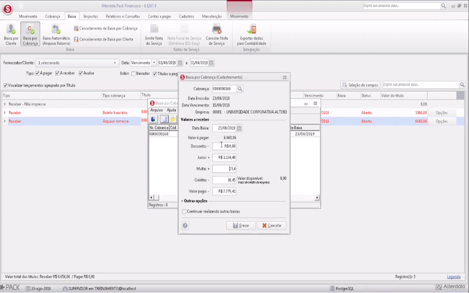469x293 pixels.
Task: Click Opções for Boleto bancário row
Action: 442,113
